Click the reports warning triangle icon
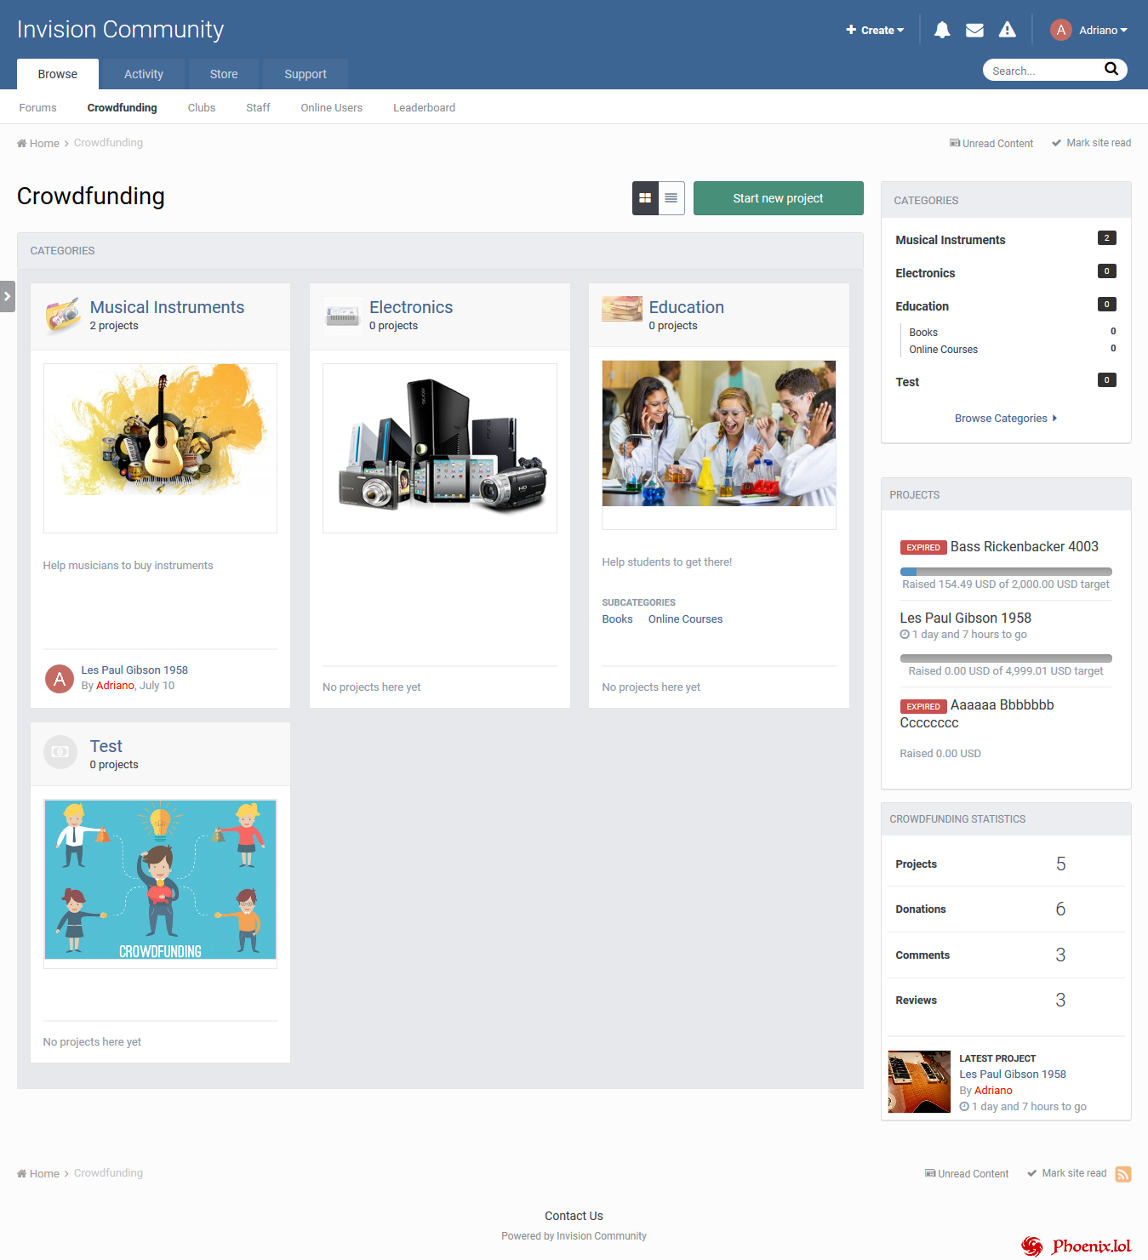The width and height of the screenshot is (1148, 1260). [1007, 31]
